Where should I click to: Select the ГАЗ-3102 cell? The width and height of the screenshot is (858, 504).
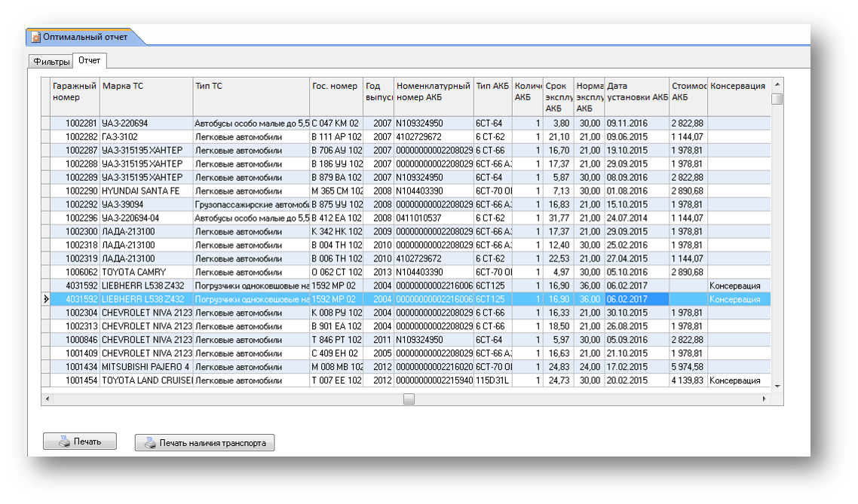coord(147,137)
